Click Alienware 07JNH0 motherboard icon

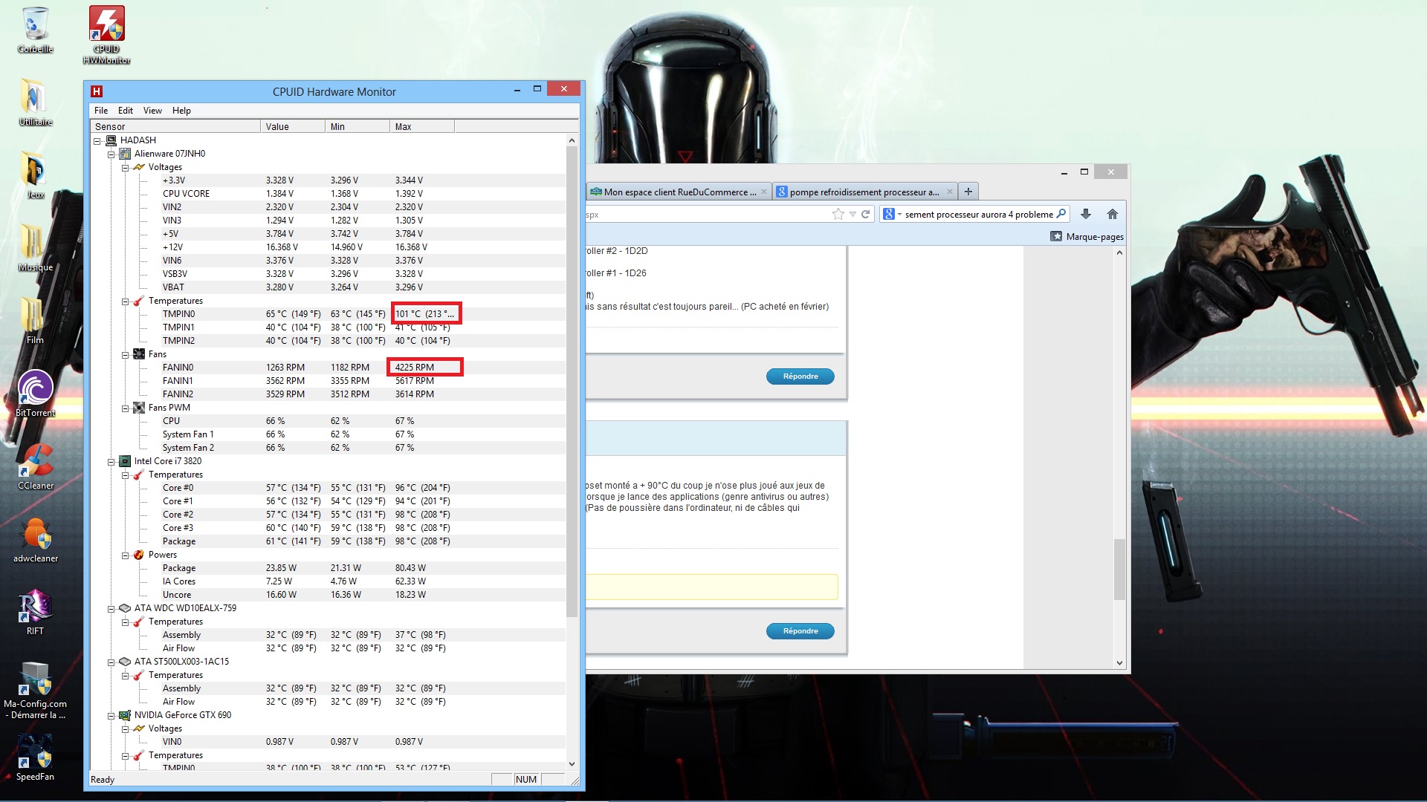click(x=125, y=154)
